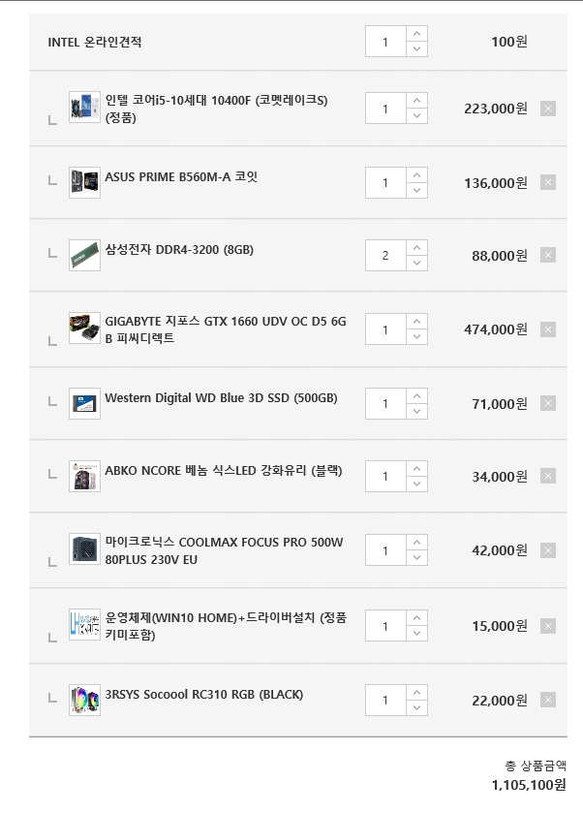
Task: Decrease WIN10 HOME 운영체제 quantity
Action: (x=416, y=634)
